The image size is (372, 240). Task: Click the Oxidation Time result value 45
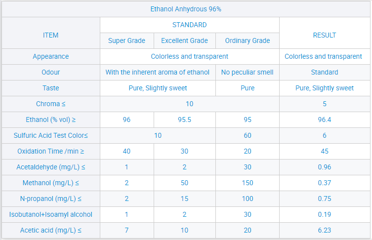coord(324,151)
